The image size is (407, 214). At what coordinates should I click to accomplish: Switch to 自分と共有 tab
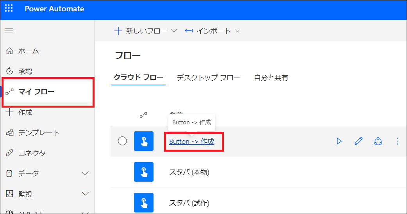271,78
